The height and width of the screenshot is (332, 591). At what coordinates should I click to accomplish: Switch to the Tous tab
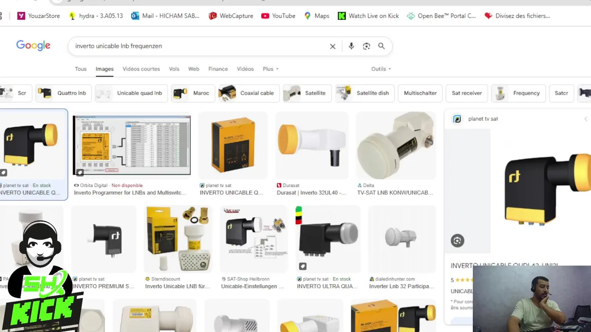[81, 69]
